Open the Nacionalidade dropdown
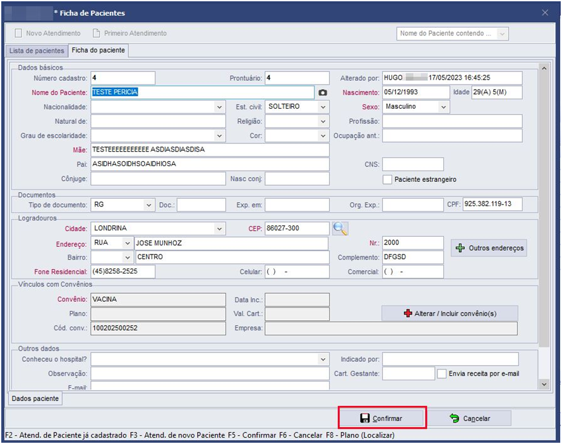 (219, 107)
